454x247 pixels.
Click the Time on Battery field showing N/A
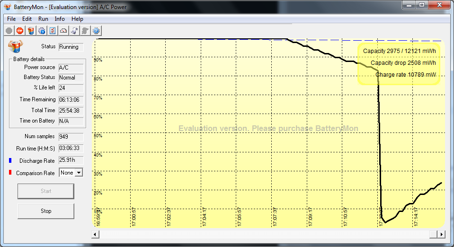71,121
